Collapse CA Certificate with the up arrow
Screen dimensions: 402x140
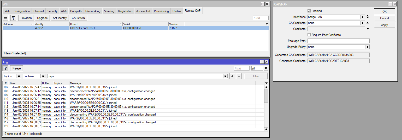(x=368, y=23)
